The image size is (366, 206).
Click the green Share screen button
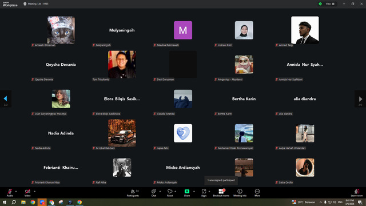point(187,193)
